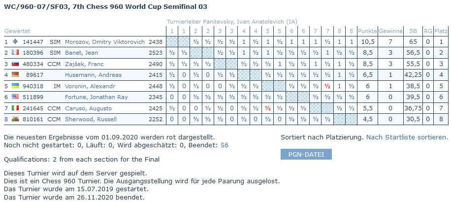Click the Slovenian flag in Zajšek's row
This screenshot has height=202, width=451.
[x=15, y=64]
